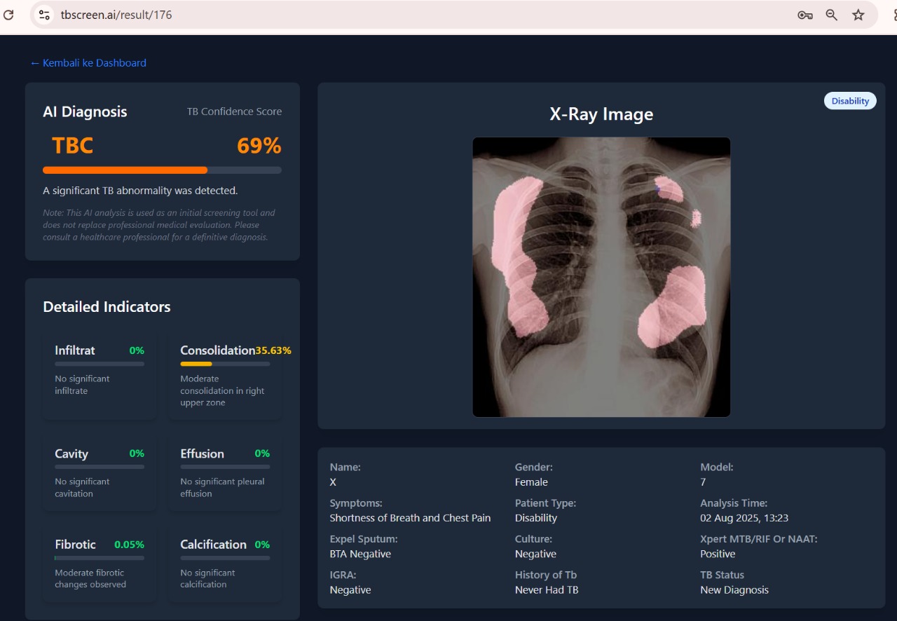Click the TBC diagnosis label
This screenshot has height=621, width=897.
click(72, 146)
